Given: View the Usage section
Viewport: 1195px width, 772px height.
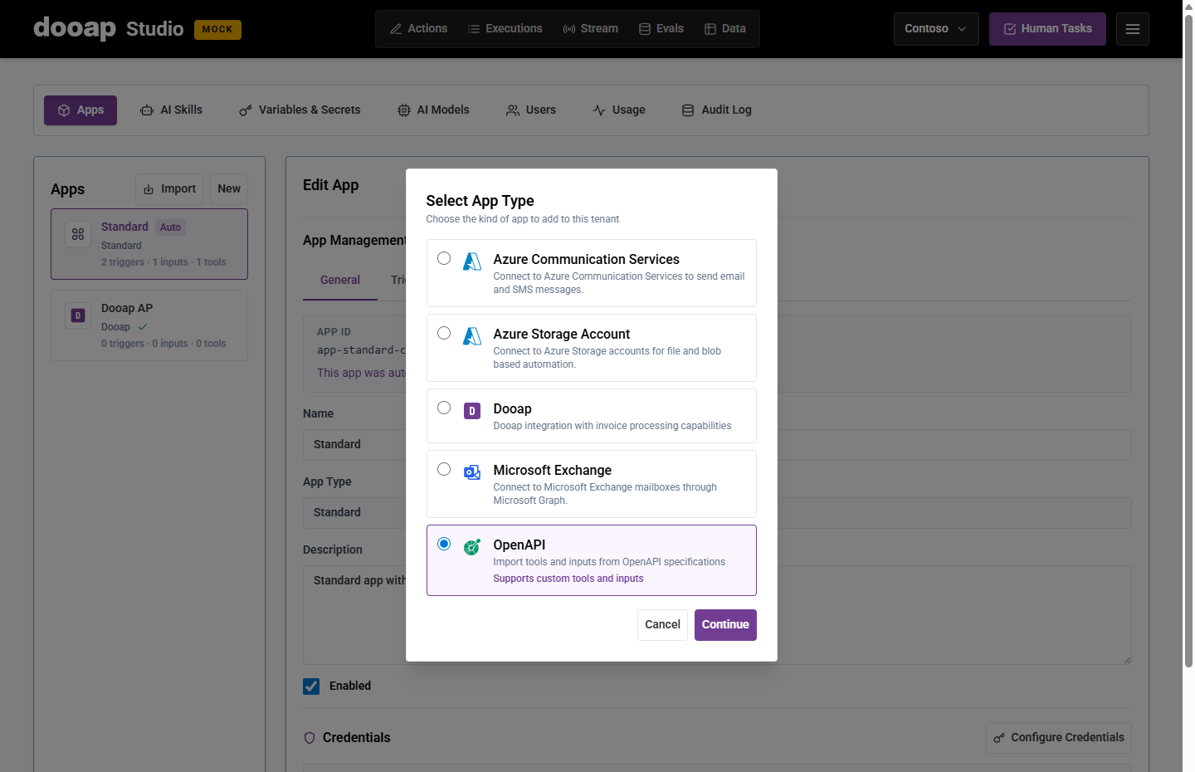Looking at the screenshot, I should click(619, 110).
